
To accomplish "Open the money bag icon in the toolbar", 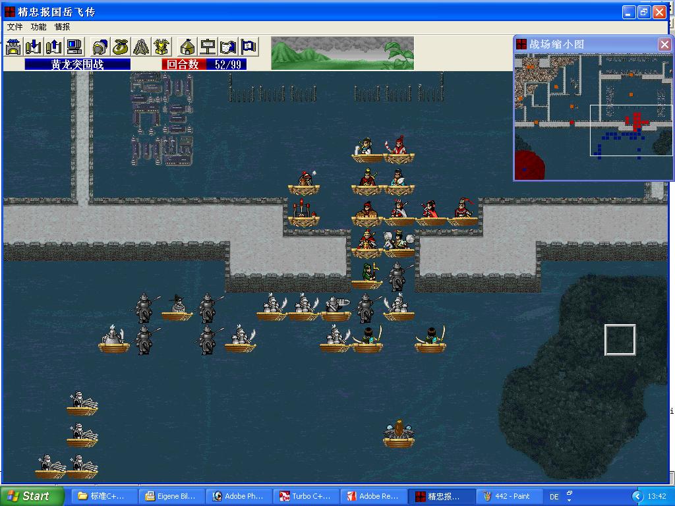I will click(x=121, y=47).
